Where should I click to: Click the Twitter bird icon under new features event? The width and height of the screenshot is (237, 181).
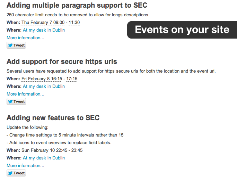click(x=10, y=173)
